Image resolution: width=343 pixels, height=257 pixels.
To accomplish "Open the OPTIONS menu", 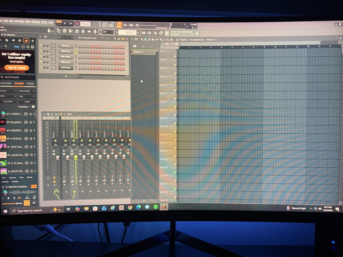I will [x=36, y=22].
